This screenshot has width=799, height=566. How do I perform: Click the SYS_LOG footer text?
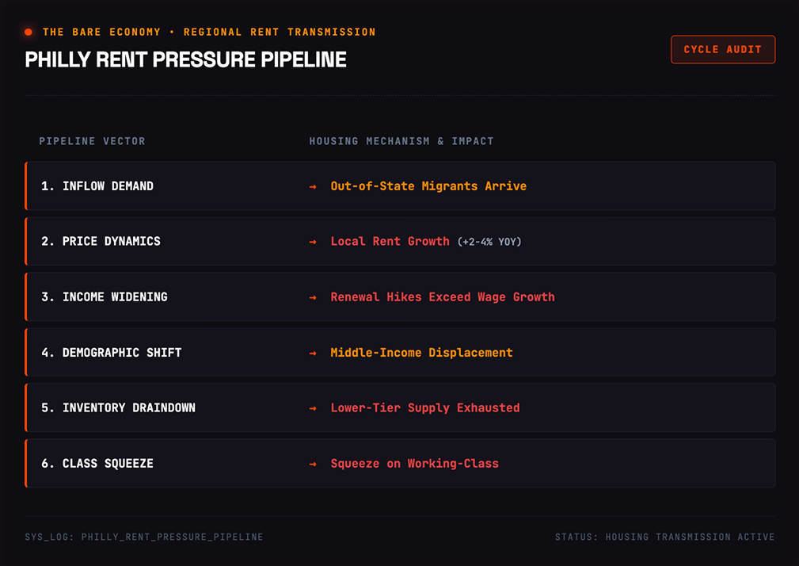pos(144,537)
